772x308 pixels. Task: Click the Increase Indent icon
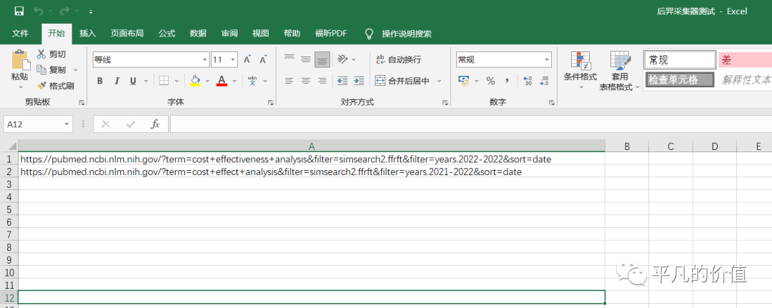(358, 81)
